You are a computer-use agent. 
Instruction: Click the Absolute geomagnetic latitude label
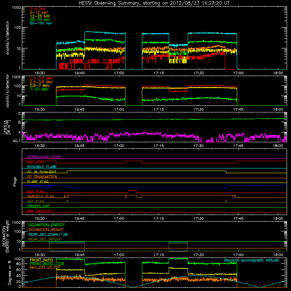click(x=251, y=260)
